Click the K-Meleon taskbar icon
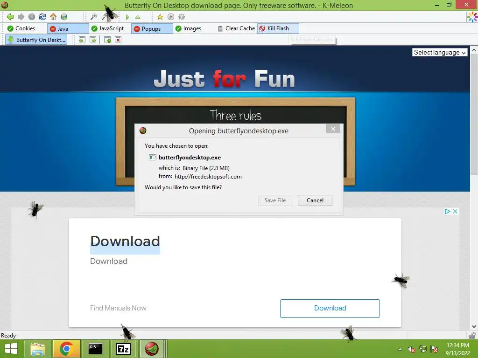 point(152,349)
